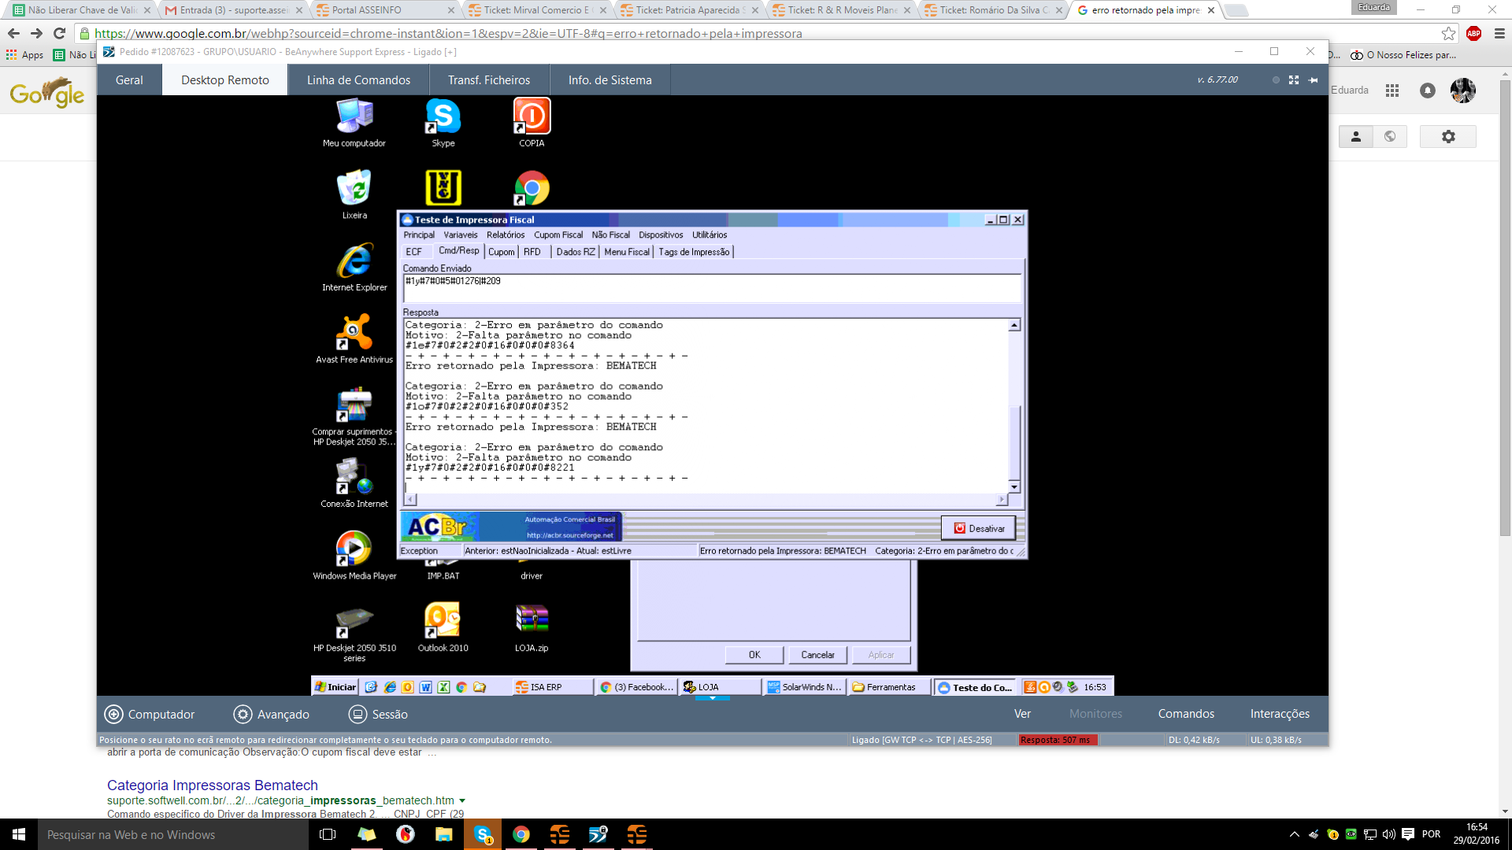Open the Sessão menu

(379, 714)
